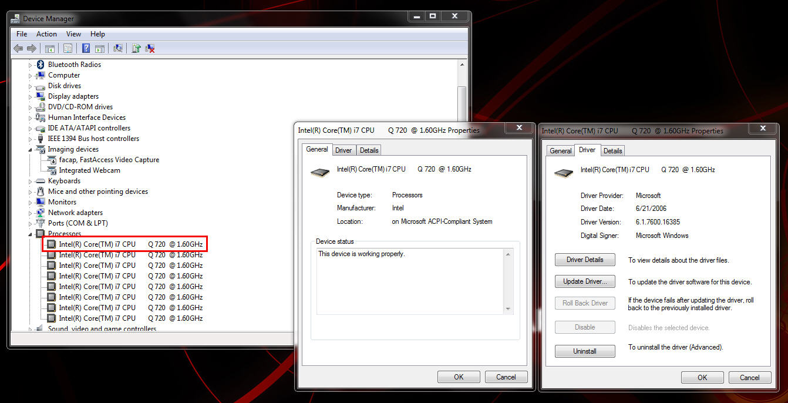Click the Display adapters category icon
The image size is (788, 403).
41,96
